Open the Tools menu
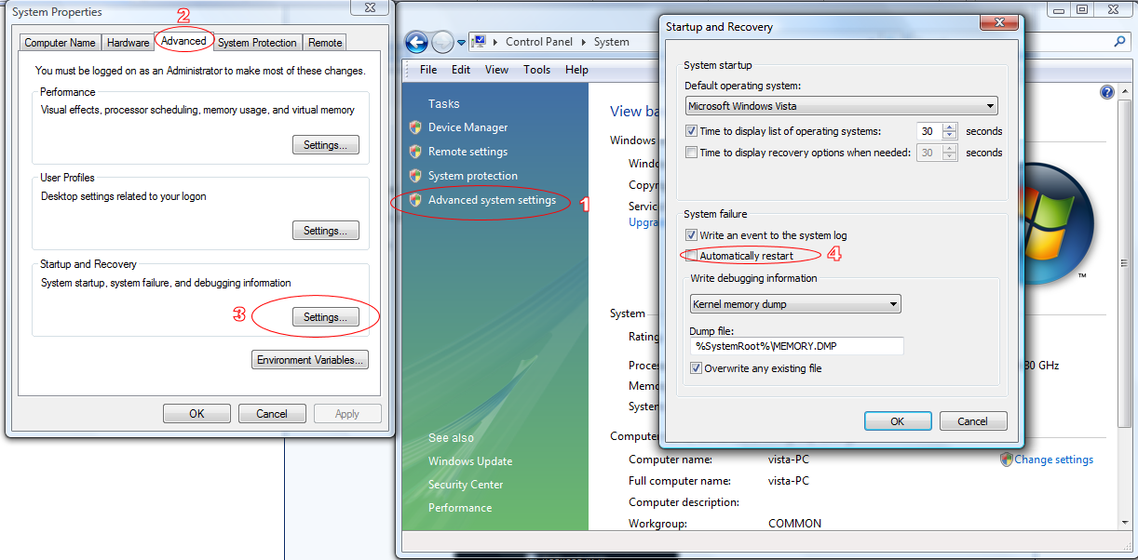 tap(537, 70)
